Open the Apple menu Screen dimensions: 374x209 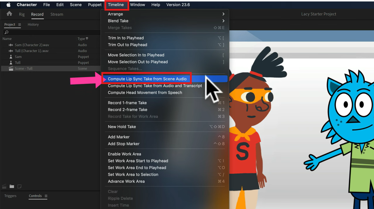[x=8, y=5]
